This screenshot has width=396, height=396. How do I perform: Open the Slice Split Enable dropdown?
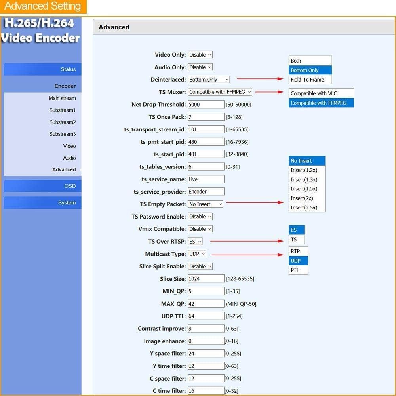pyautogui.click(x=200, y=266)
